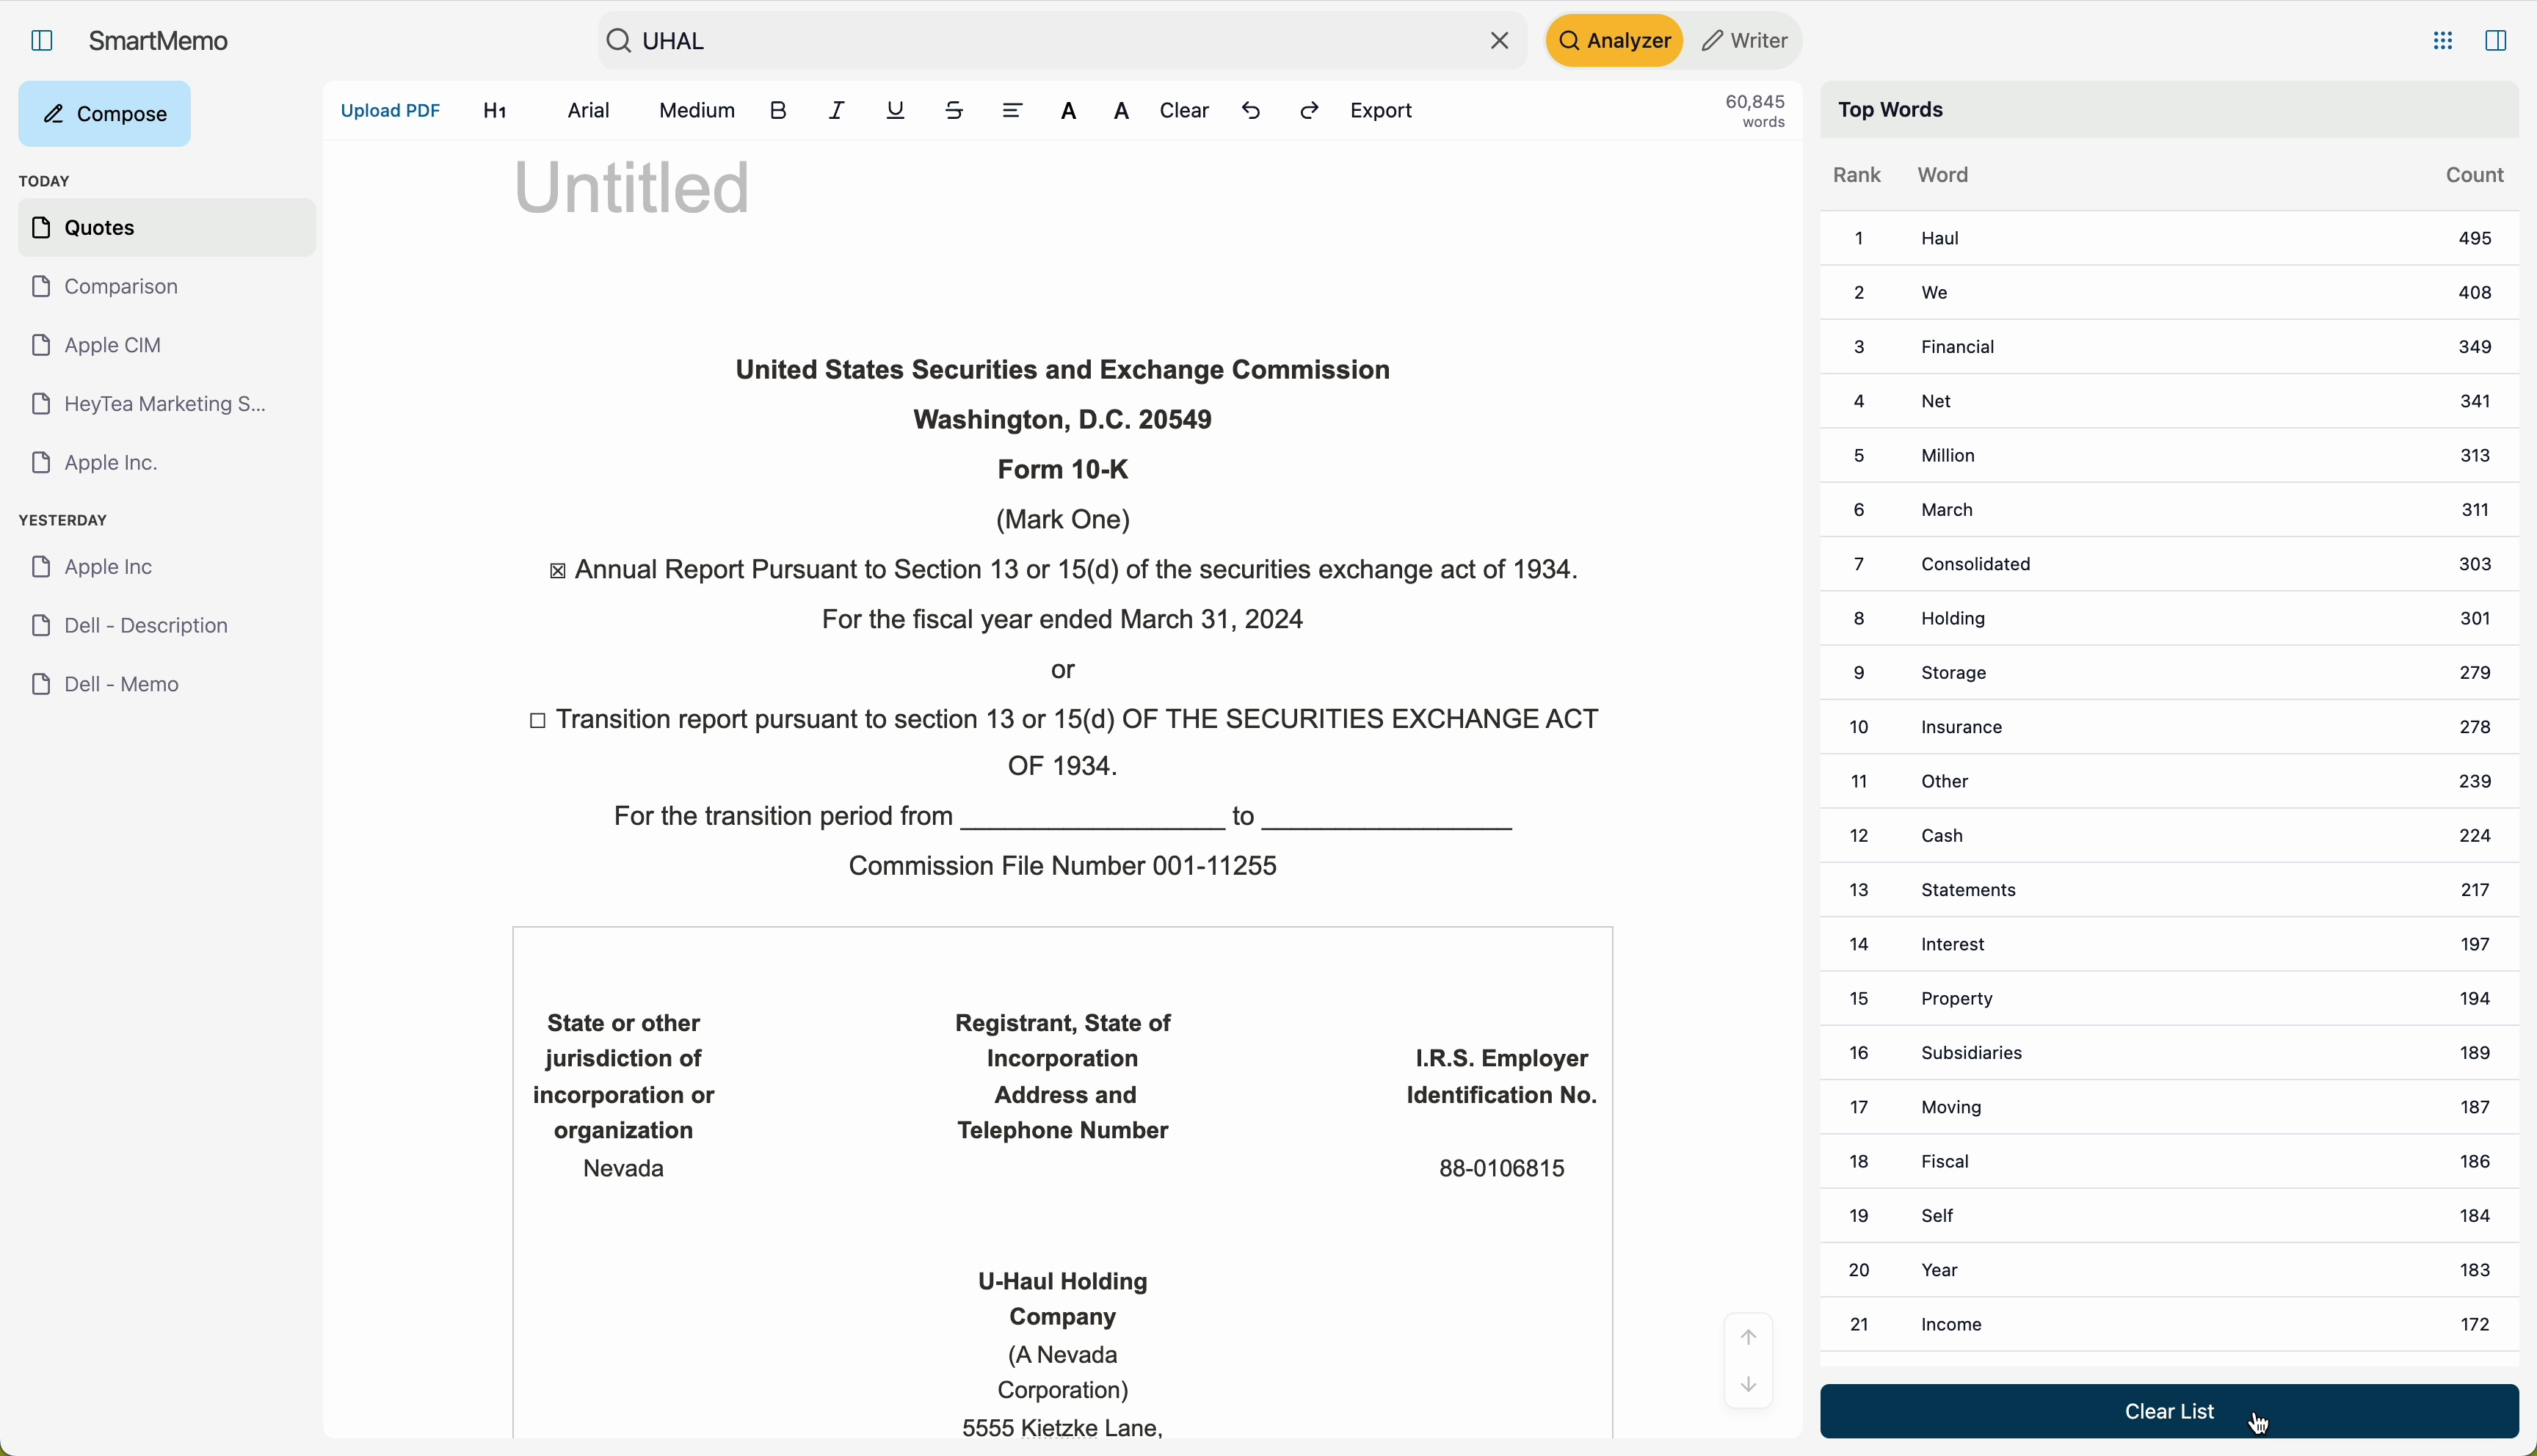Image resolution: width=2537 pixels, height=1456 pixels.
Task: Select the word Subsidiaries row
Action: 2169,1053
